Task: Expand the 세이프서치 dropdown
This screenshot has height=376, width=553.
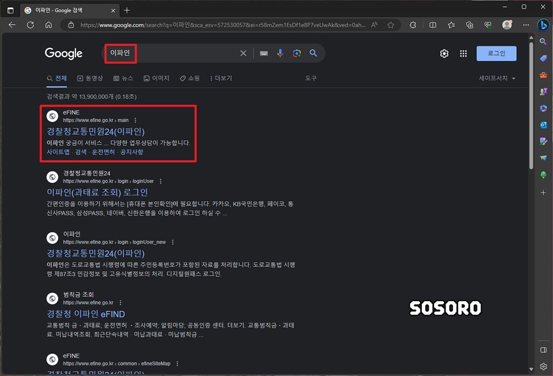Action: click(497, 78)
